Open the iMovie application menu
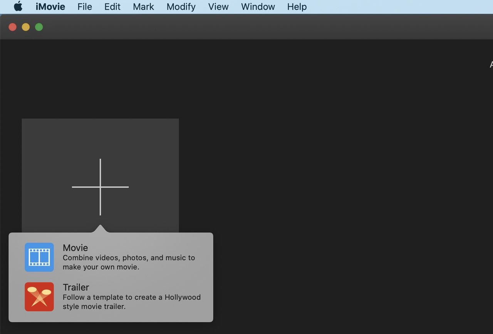 click(x=50, y=7)
